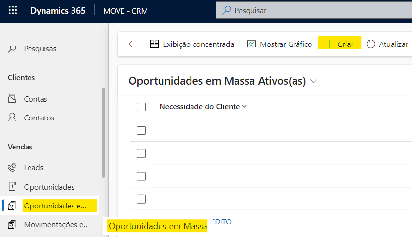
Task: Click the Criar button
Action: click(x=339, y=44)
